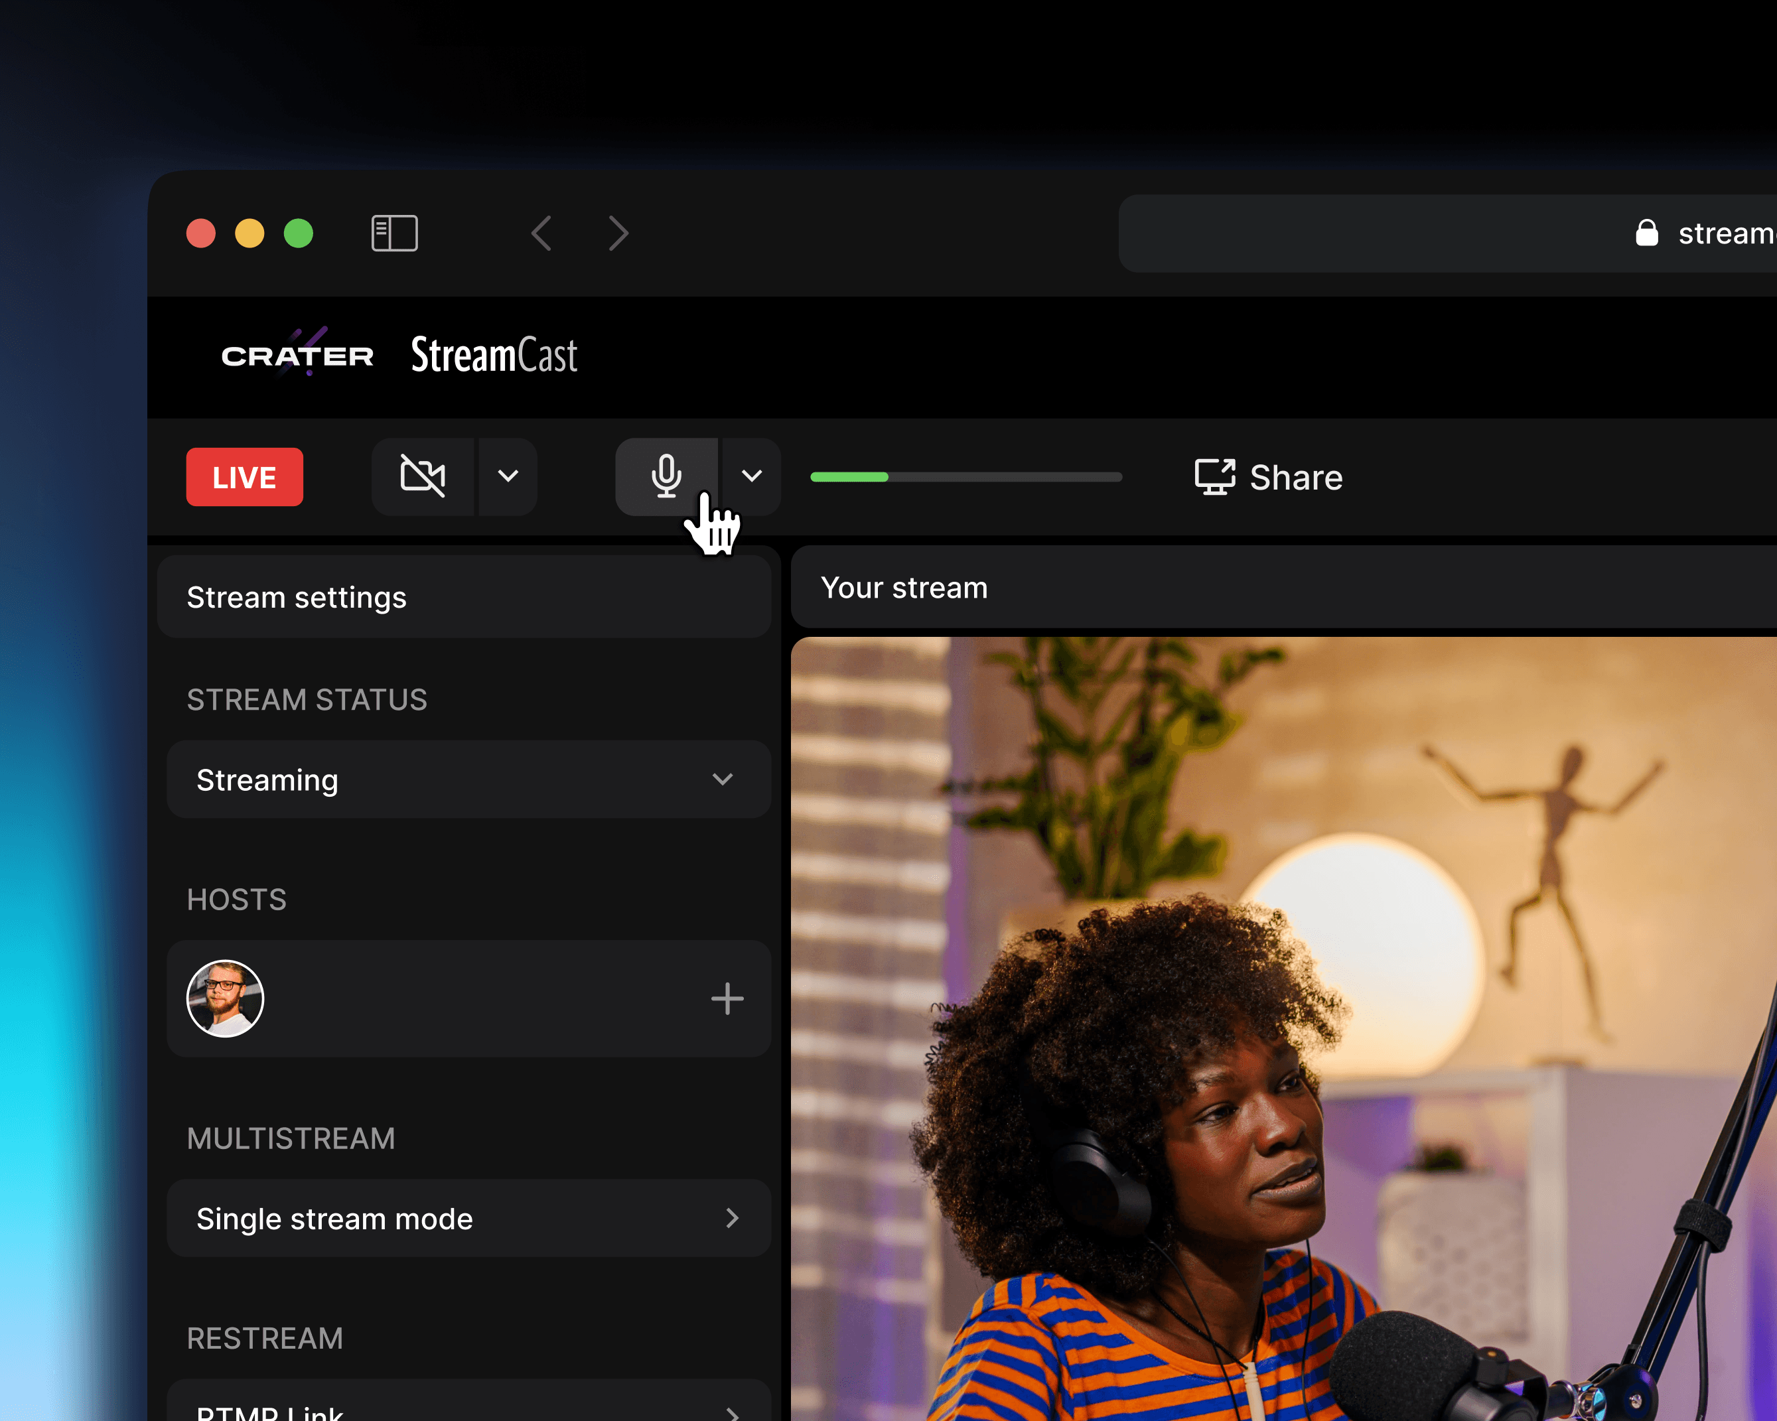Image resolution: width=1777 pixels, height=1421 pixels.
Task: Open the Stream settings panel header
Action: point(464,597)
